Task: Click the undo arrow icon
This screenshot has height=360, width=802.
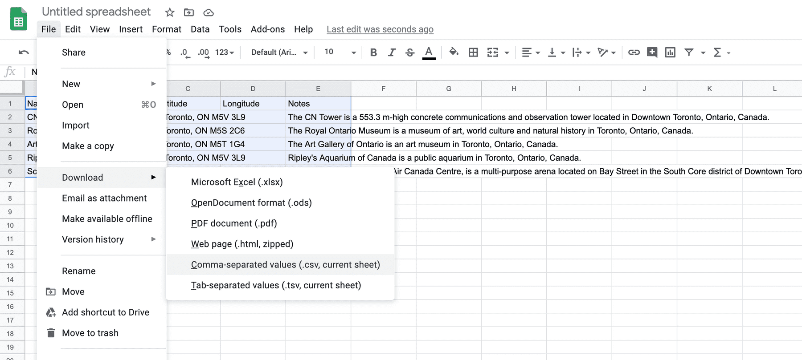Action: tap(24, 53)
